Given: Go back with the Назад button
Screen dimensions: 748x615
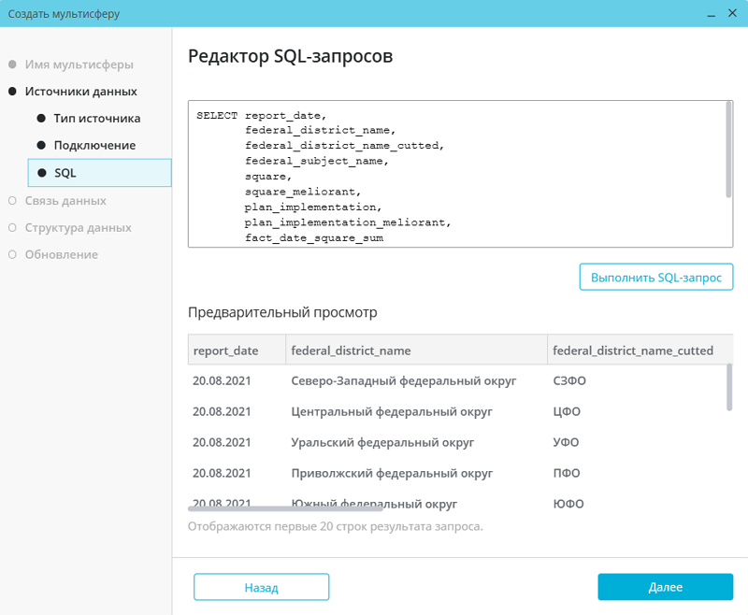Looking at the screenshot, I should 261,587.
